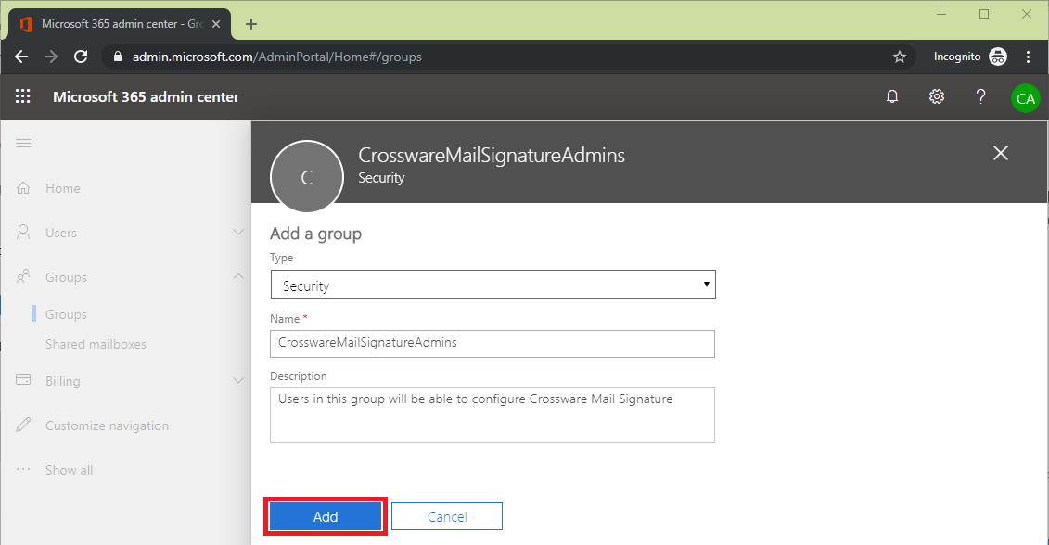Viewport: 1049px width, 545px height.
Task: Open notifications bell icon
Action: pyautogui.click(x=891, y=96)
